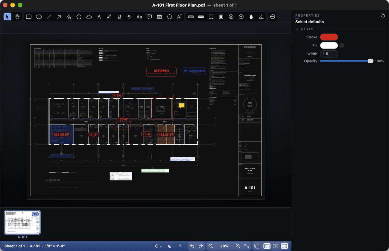389x251 pixels.
Task: Choose the text cursor select tool
Action: [179, 17]
